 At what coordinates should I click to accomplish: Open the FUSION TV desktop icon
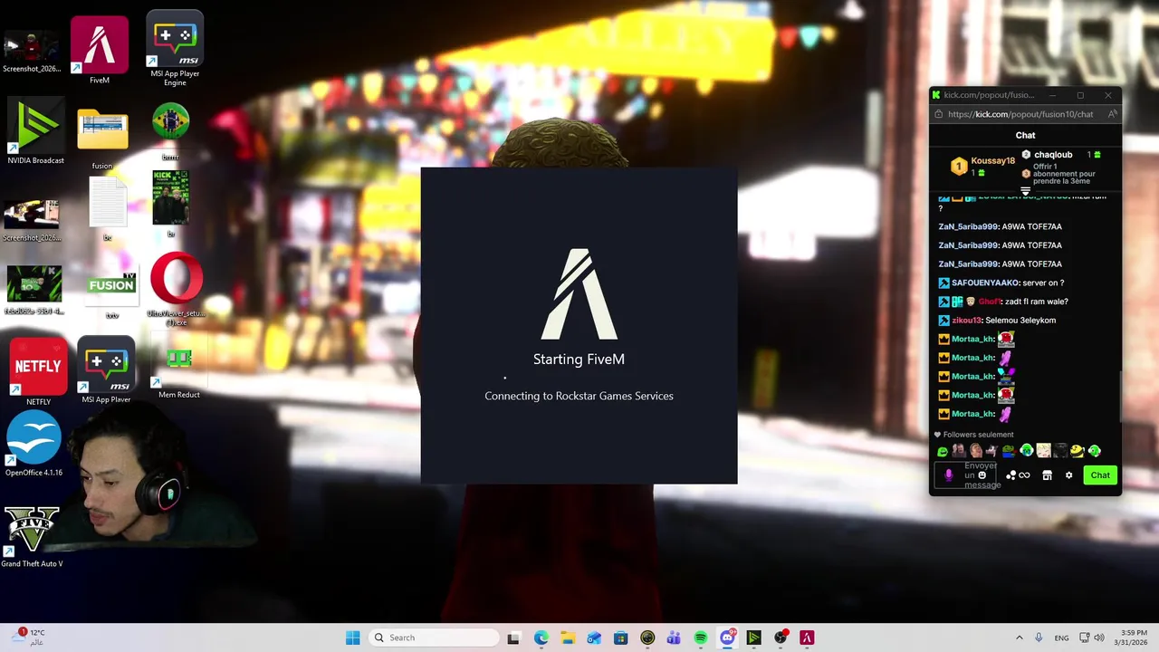(x=112, y=292)
